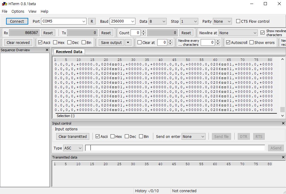286x194 pixels.
Task: Enable the Show errors checkbox
Action: (251, 42)
